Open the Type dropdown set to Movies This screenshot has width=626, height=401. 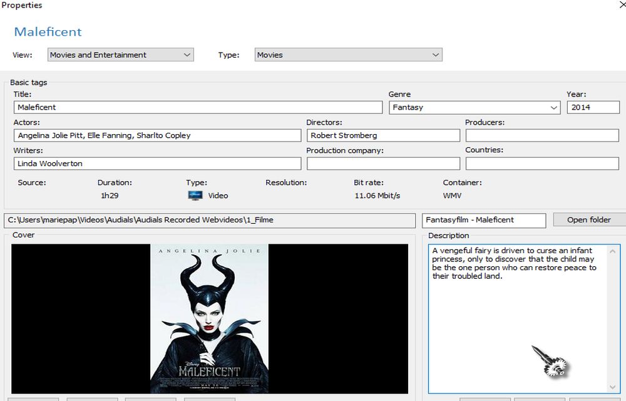(349, 55)
